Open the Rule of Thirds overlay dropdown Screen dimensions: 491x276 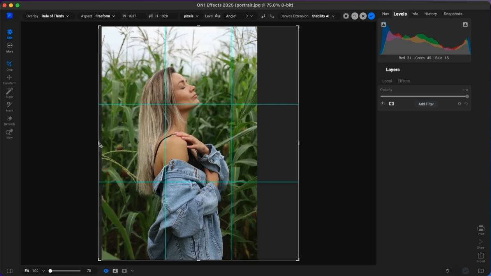(x=55, y=16)
